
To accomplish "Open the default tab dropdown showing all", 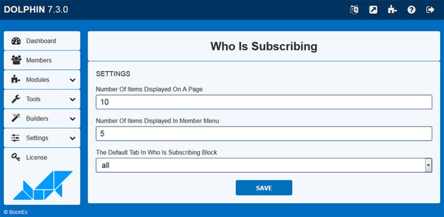I will [264, 166].
